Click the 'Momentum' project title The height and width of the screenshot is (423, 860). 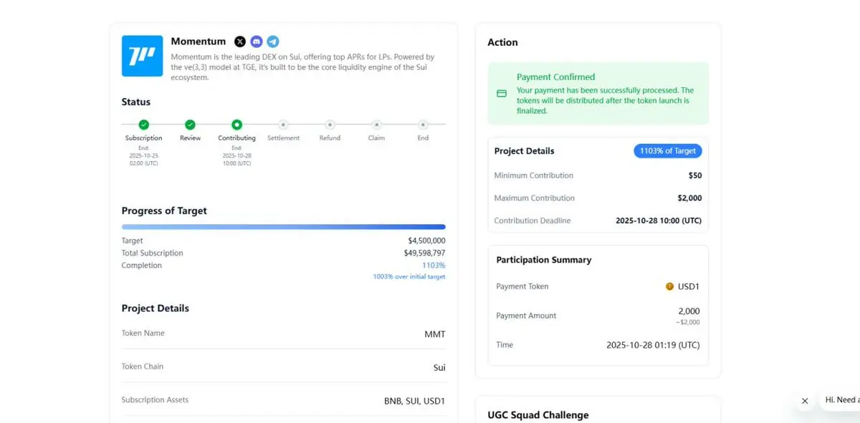[x=199, y=42]
